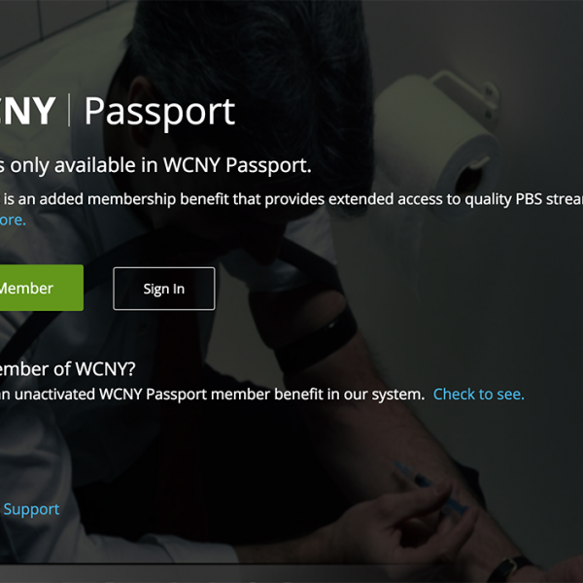Image resolution: width=583 pixels, height=583 pixels.
Task: Select the 'only available in WCNY Passport' heading
Action: 155,165
